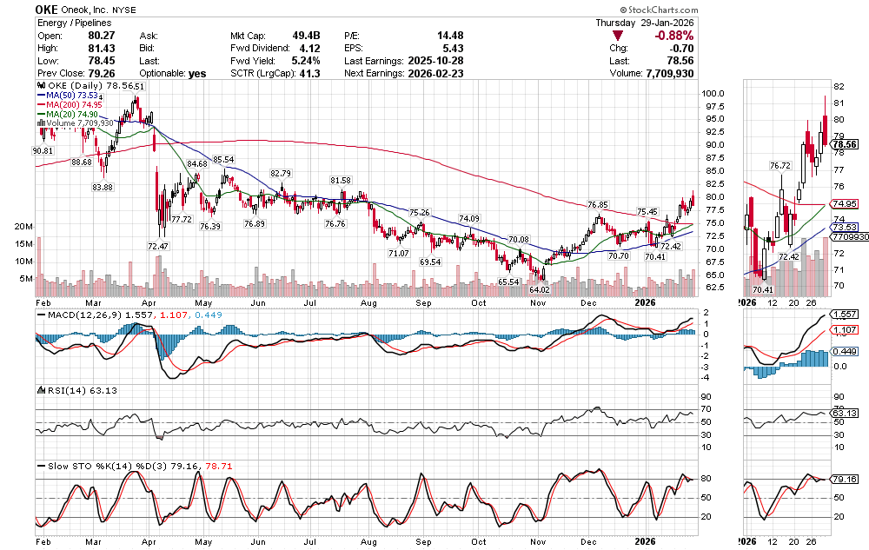869x550 pixels.
Task: Click the OKE ticker symbol heading
Action: pos(48,9)
